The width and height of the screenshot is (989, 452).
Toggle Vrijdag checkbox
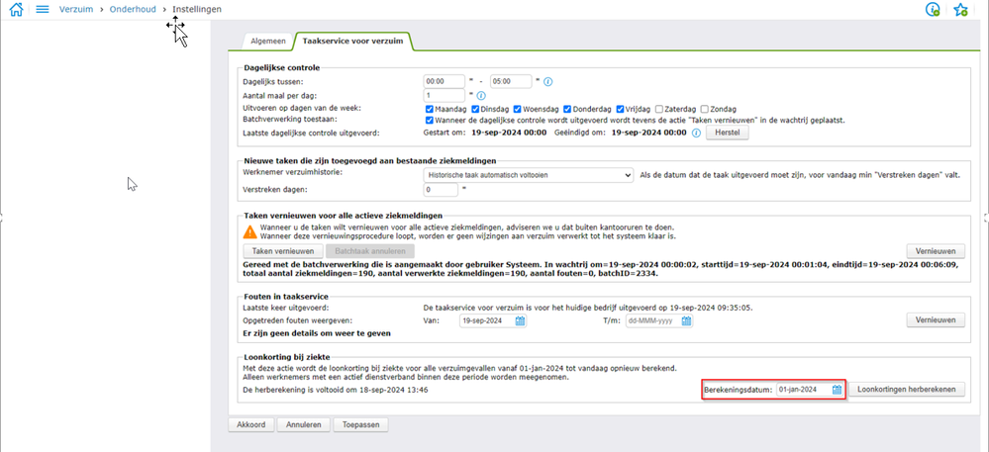coord(620,109)
